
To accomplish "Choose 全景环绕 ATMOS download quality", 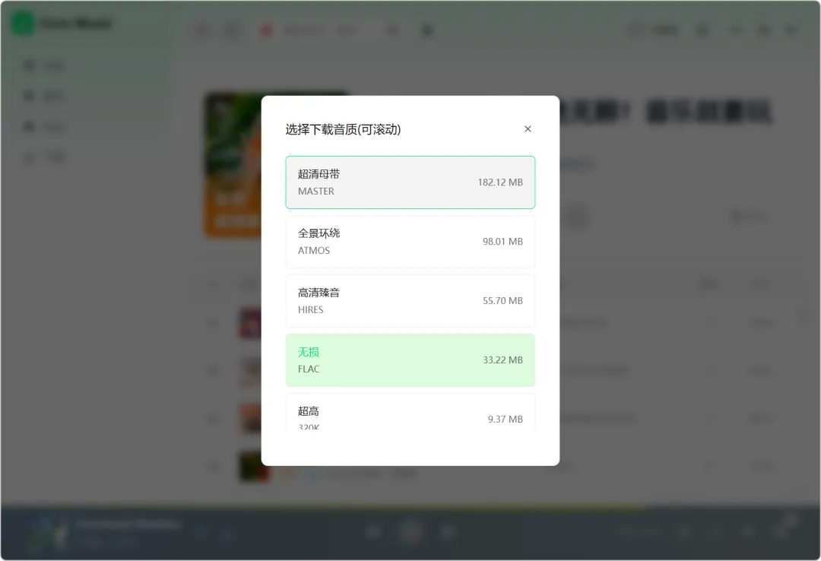I will [x=410, y=242].
